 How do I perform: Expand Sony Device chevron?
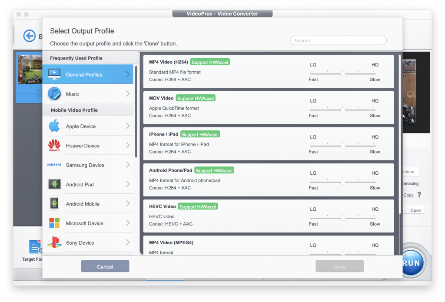pos(128,242)
